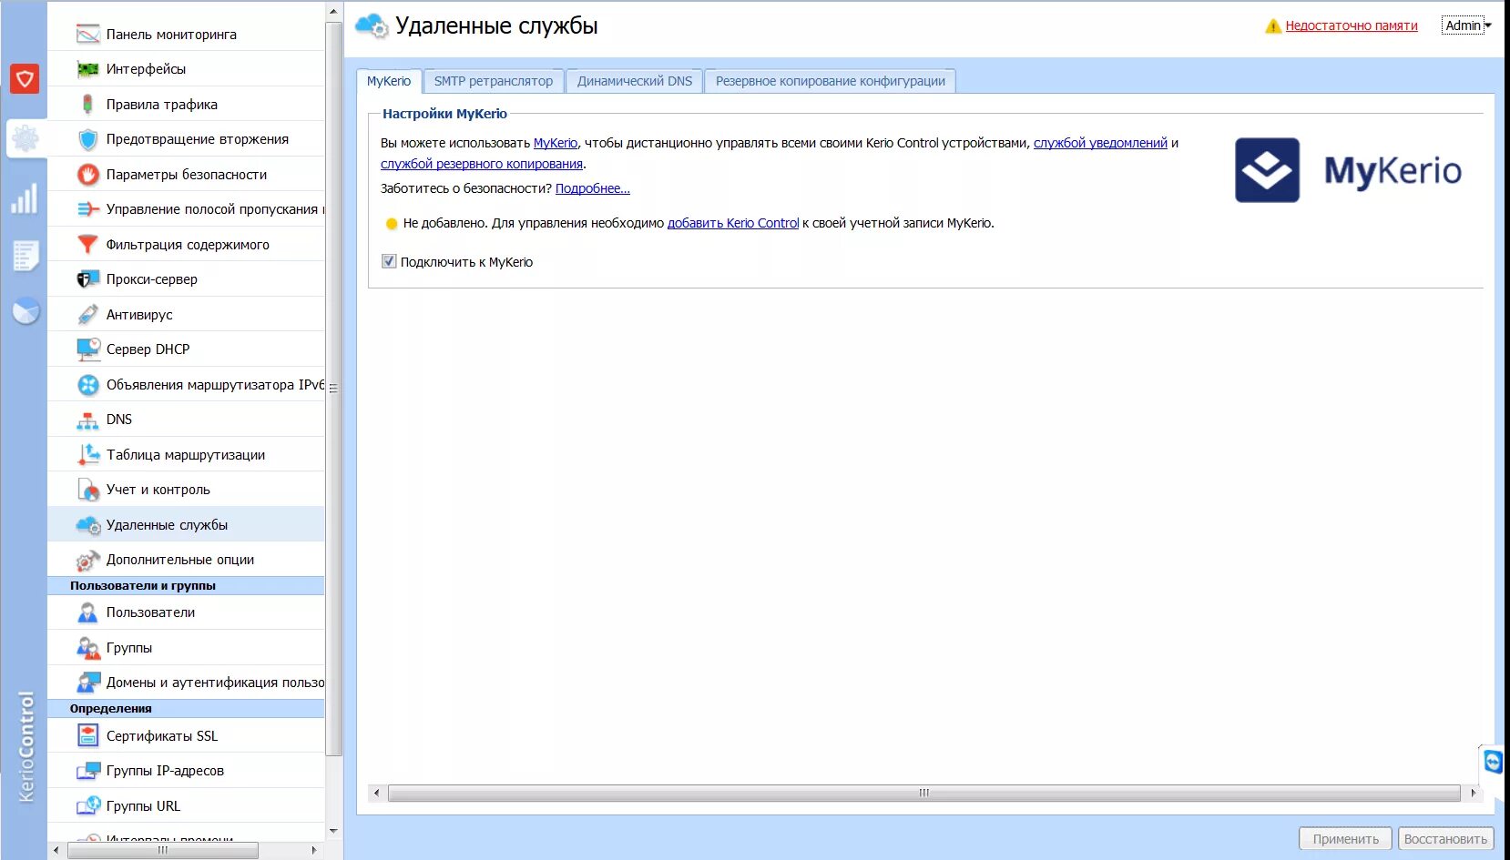1510x860 pixels.
Task: Select Удаленные службы in the sidebar
Action: [x=186, y=525]
